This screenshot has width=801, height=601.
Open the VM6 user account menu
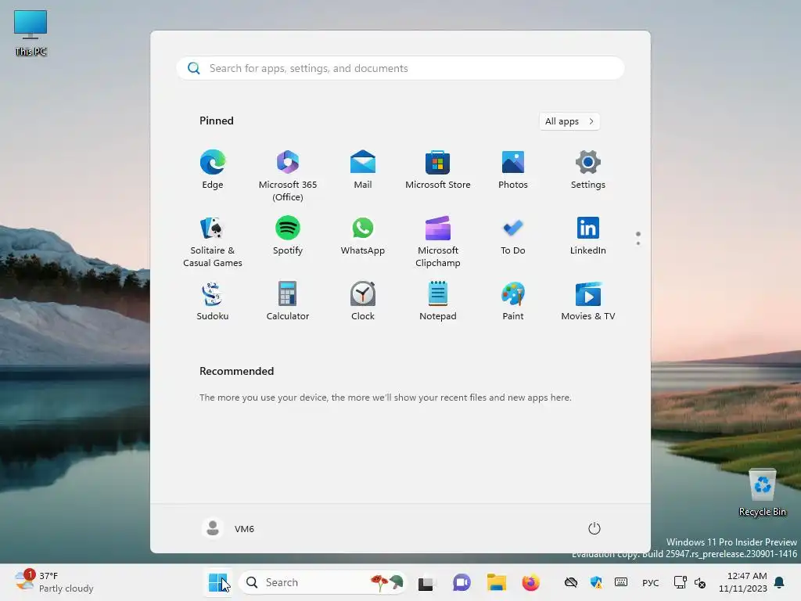click(228, 528)
